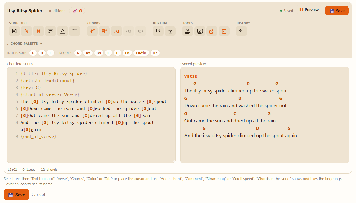Click the {artist: Traditional} line
The height and width of the screenshot is (203, 356).
(48, 81)
